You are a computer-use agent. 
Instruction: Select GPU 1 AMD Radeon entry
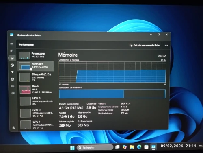(37, 125)
